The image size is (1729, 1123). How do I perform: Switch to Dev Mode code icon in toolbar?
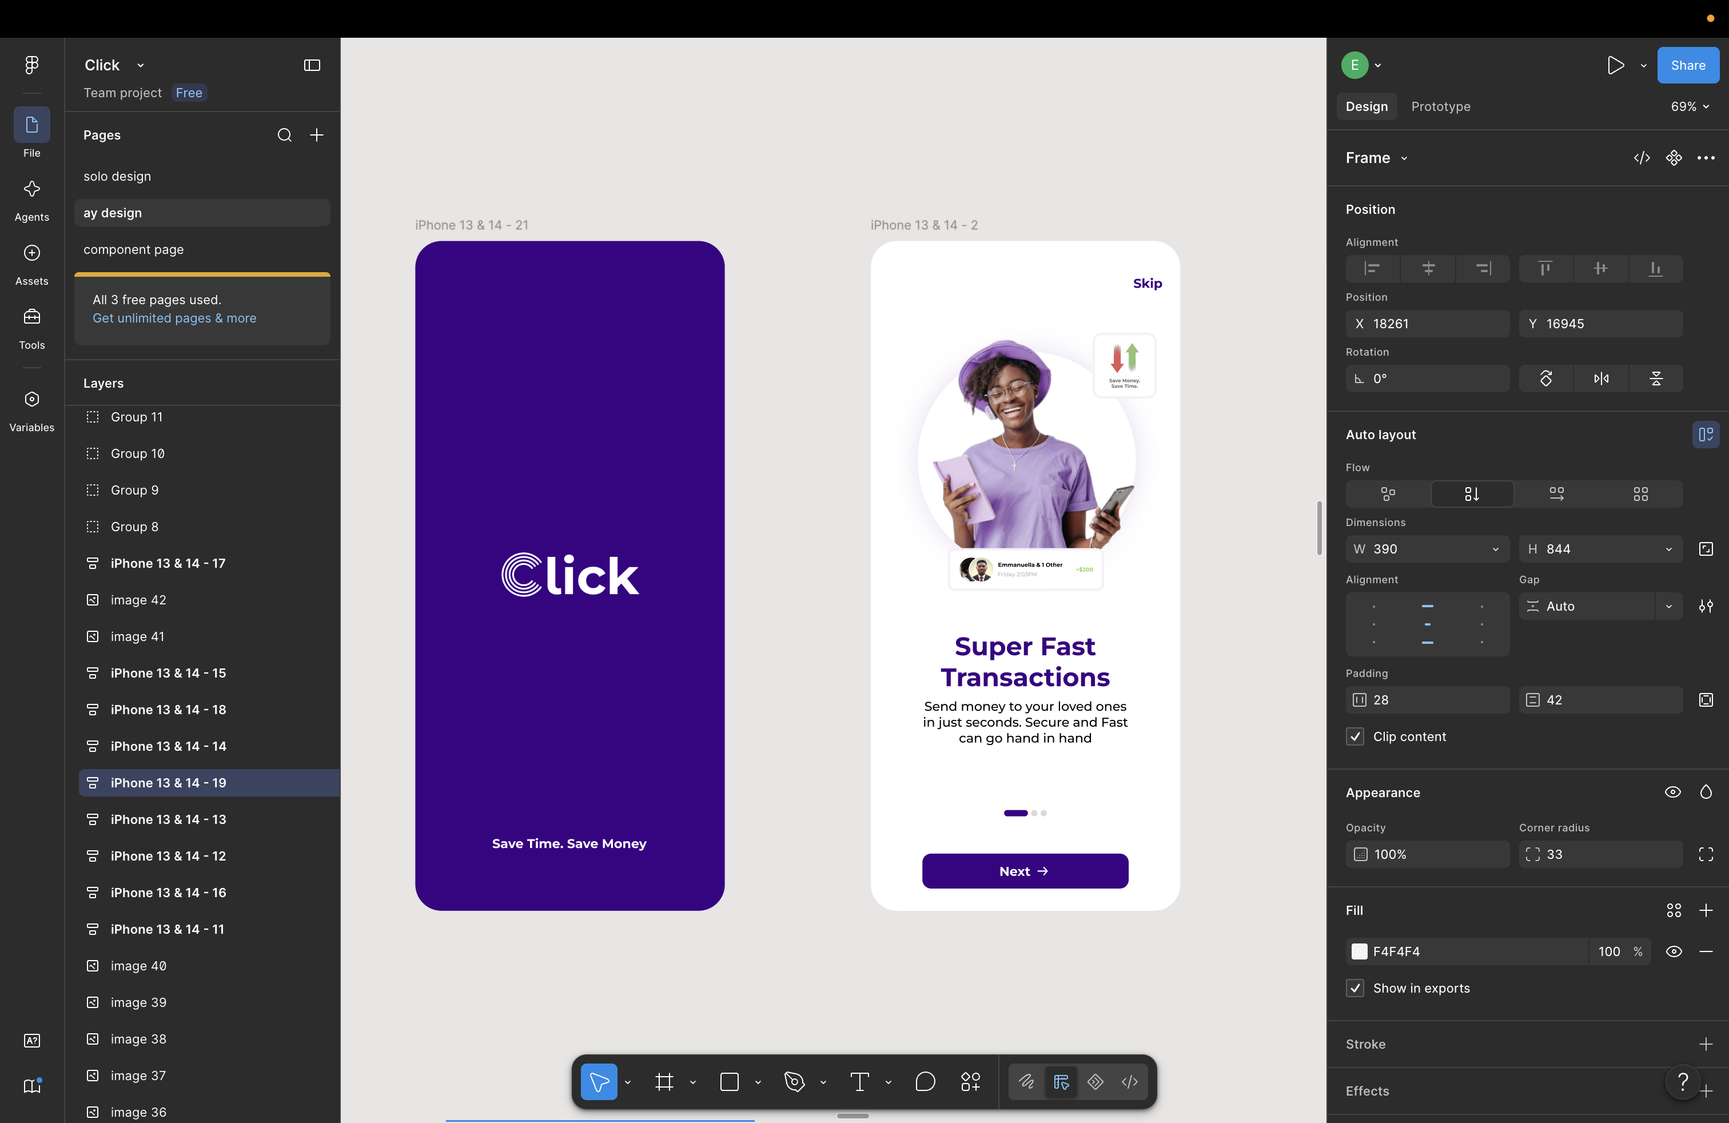point(1130,1082)
